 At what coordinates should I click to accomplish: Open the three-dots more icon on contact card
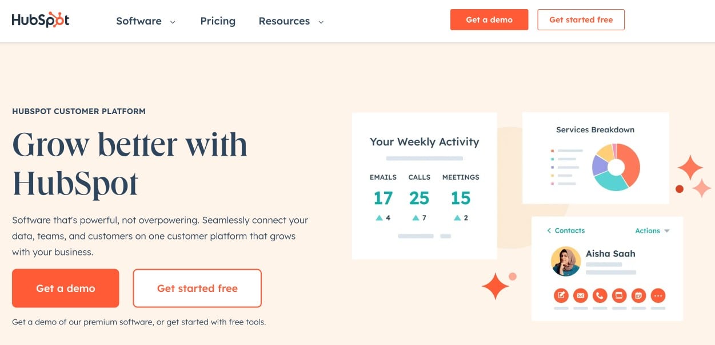click(x=658, y=295)
